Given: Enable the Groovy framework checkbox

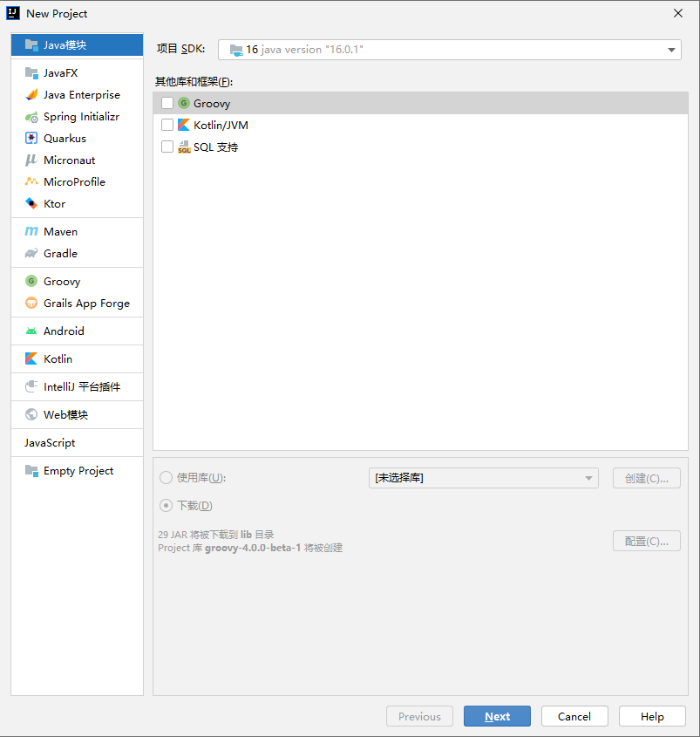Looking at the screenshot, I should [167, 103].
